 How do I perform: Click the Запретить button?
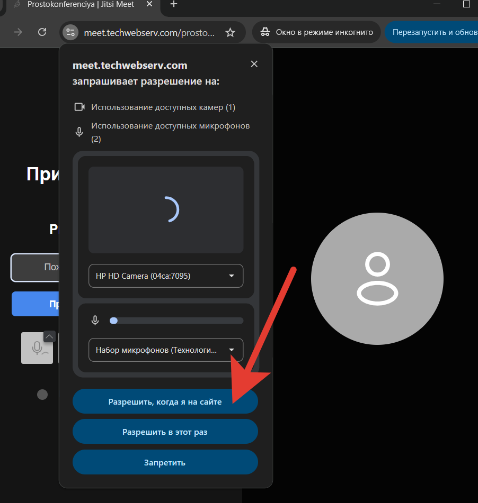[165, 463]
